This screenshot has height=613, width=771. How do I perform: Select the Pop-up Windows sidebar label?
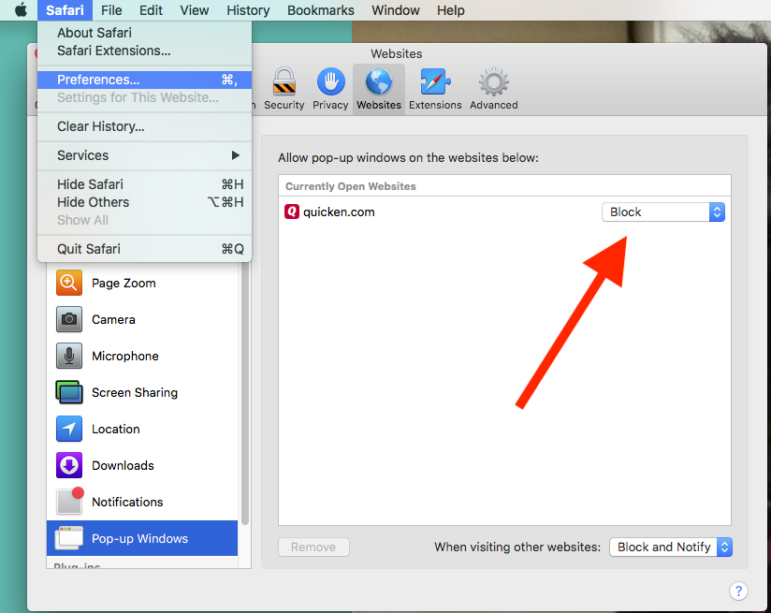[139, 539]
